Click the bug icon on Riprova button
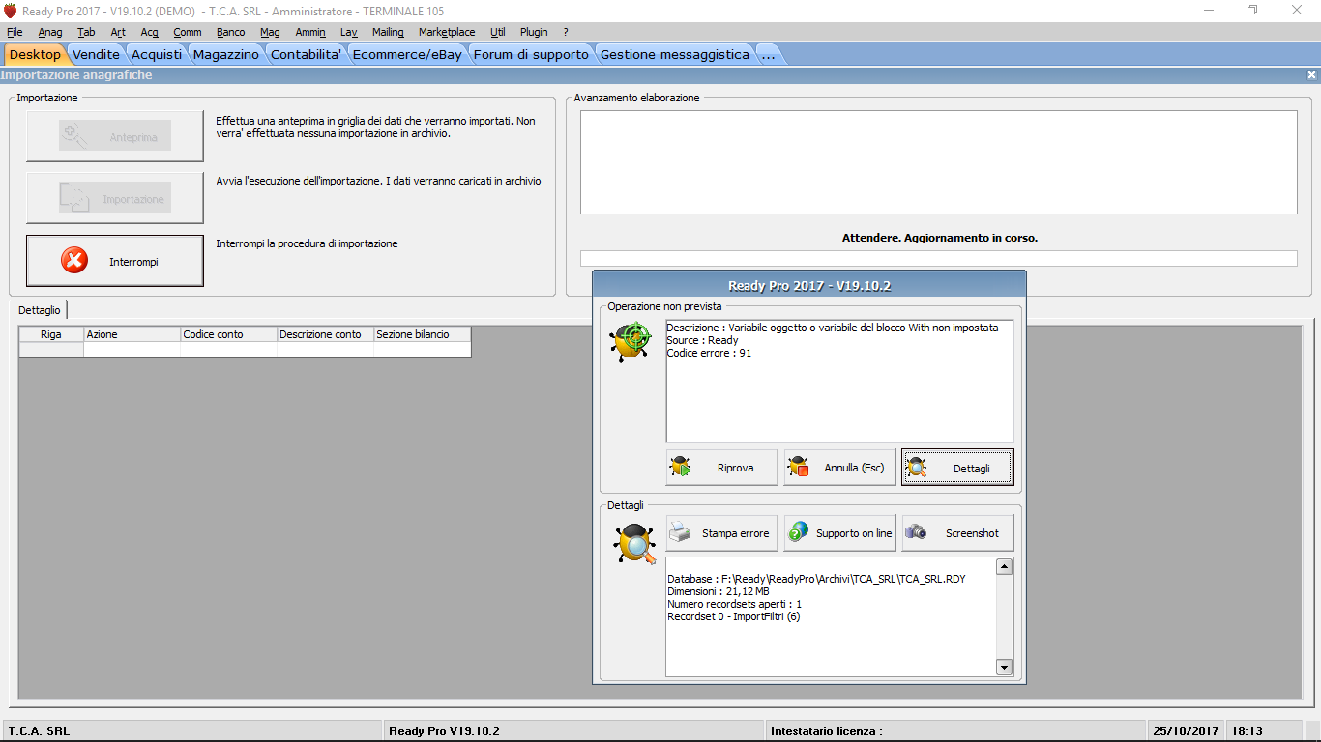The height and width of the screenshot is (742, 1321). tap(681, 468)
